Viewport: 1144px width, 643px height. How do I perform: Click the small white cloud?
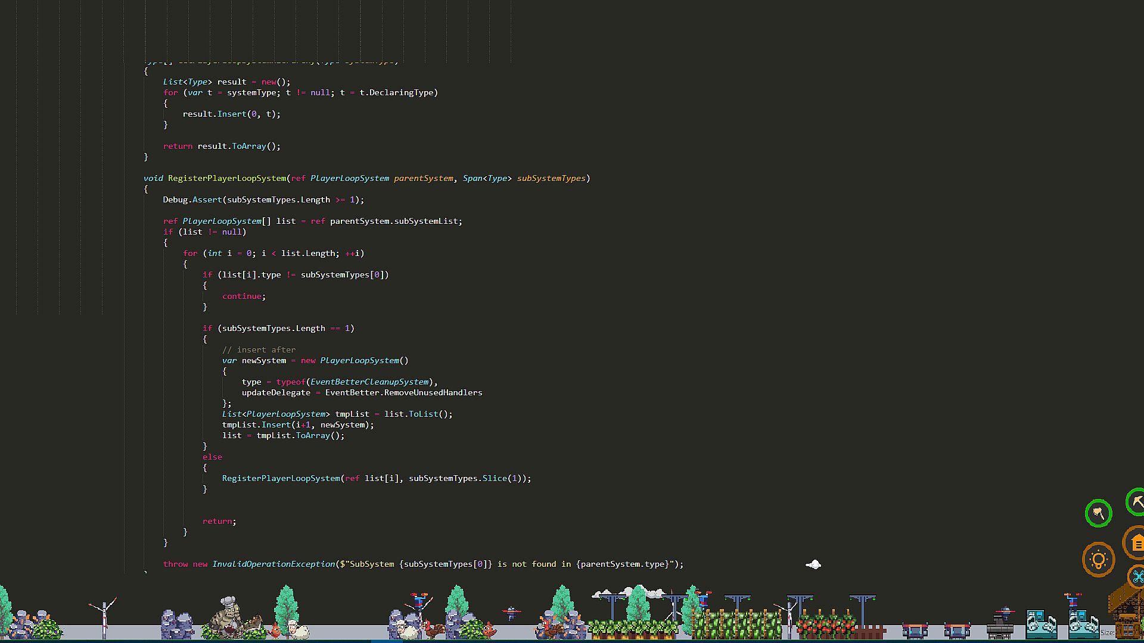pos(813,564)
